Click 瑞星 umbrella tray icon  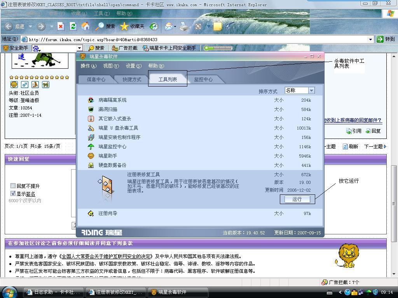(x=369, y=292)
